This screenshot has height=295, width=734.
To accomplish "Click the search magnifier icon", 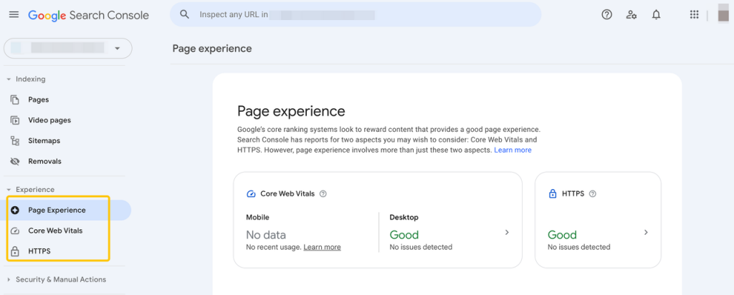I will pos(184,14).
